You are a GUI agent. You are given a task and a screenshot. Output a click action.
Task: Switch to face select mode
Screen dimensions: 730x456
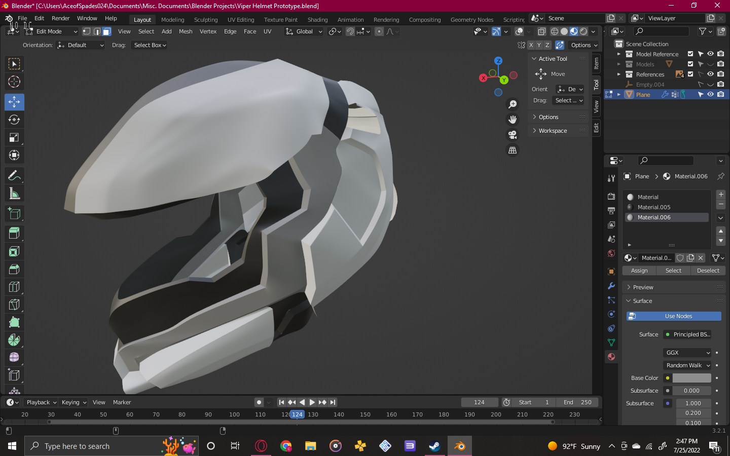coord(106,31)
